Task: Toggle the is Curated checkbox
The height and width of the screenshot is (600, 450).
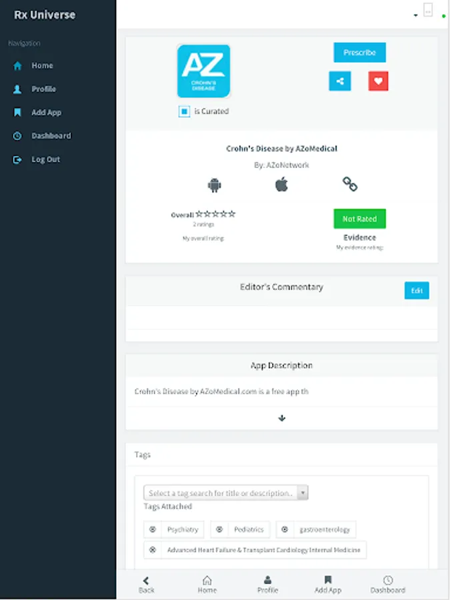Action: [x=184, y=112]
